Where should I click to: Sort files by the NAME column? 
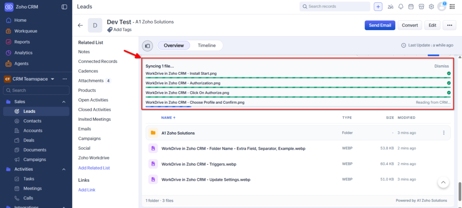(x=168, y=118)
